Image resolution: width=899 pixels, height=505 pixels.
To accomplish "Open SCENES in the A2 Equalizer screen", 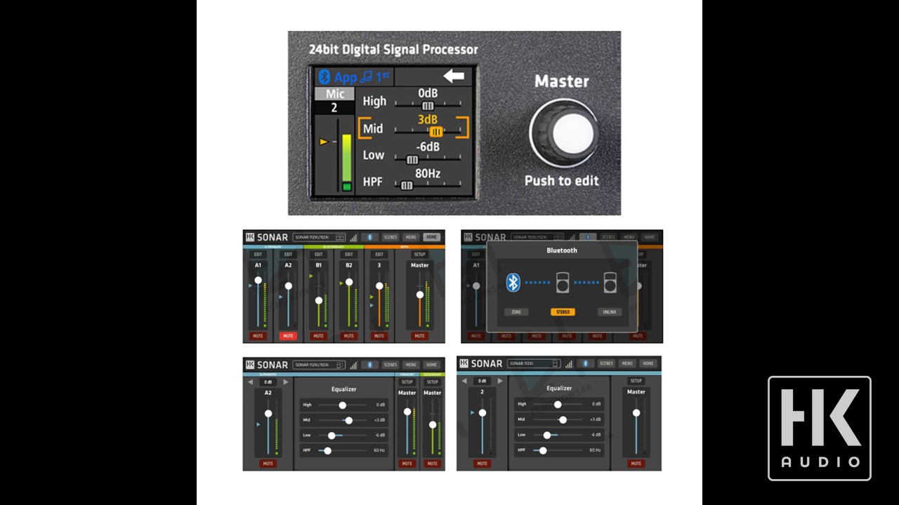I will pos(391,365).
